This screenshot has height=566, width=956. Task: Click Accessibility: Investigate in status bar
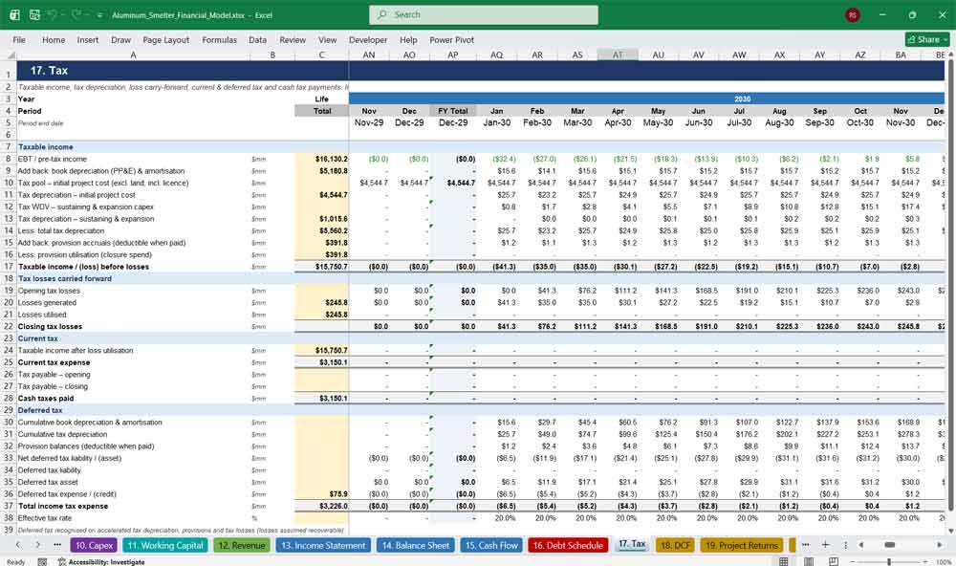point(101,562)
